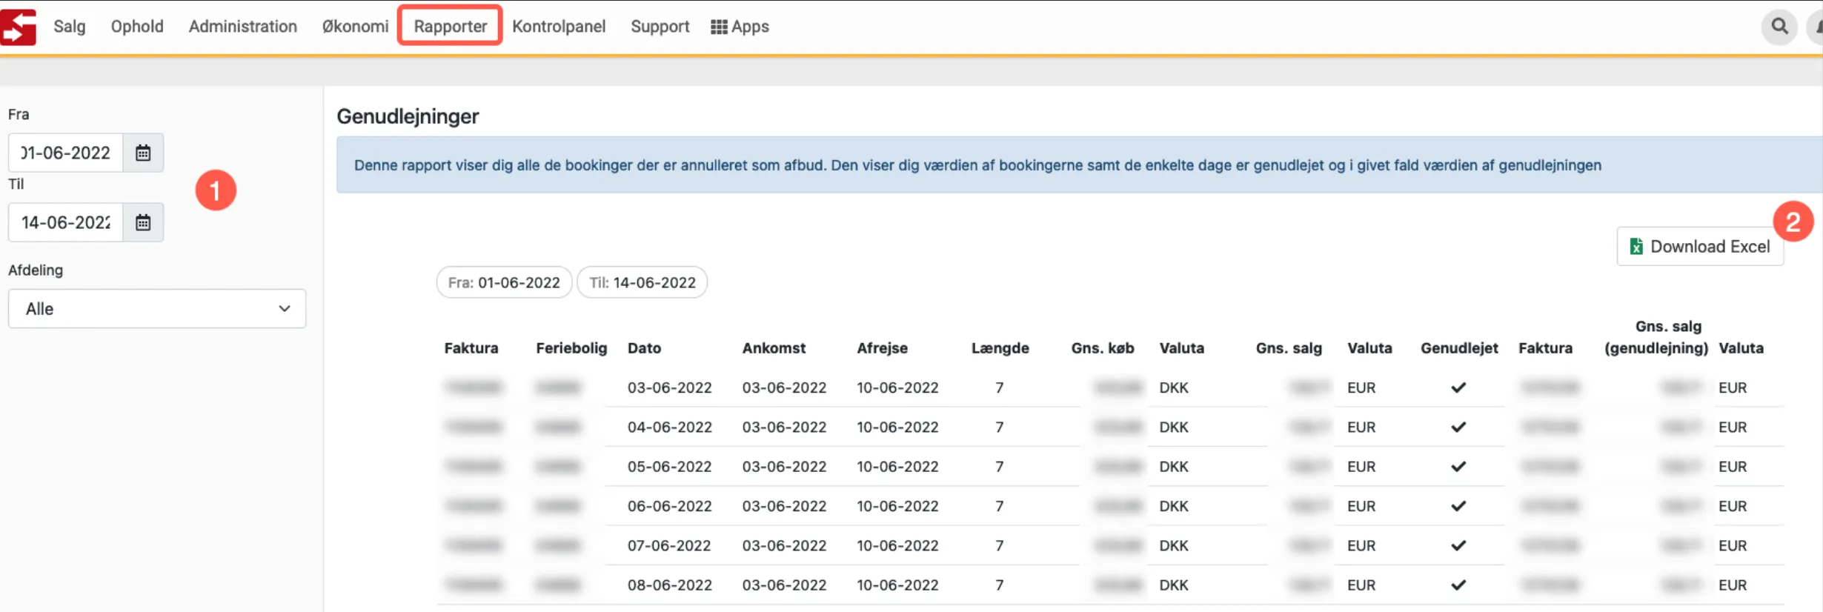Screen dimensions: 1823x612
Task: Click Genudlejet checkmark in 05-06-2022 row
Action: tap(1458, 467)
